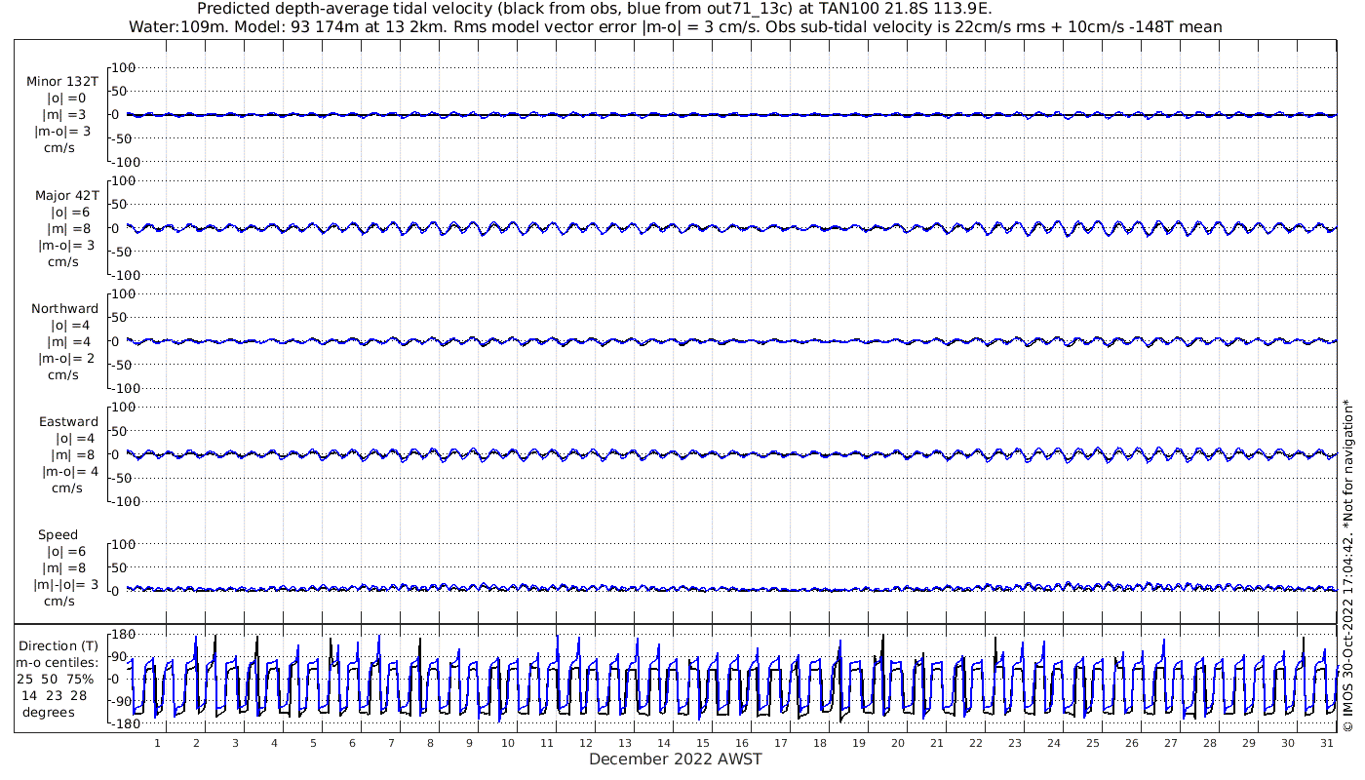Viewport: 1365px width, 780px height.
Task: Click the '|m-o|= 4' Eastward error value
Action: click(70, 471)
